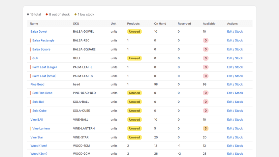Click Edit / Stock for Balsa Square

(235, 49)
